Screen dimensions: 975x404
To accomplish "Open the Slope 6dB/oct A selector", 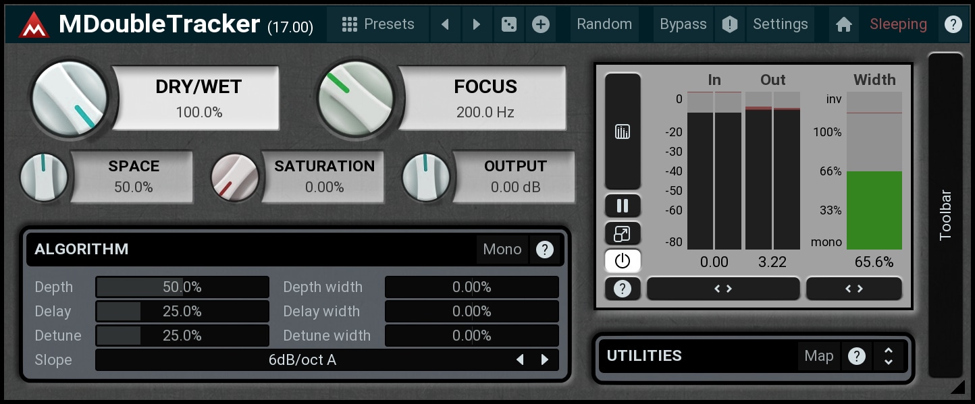I will click(x=302, y=360).
